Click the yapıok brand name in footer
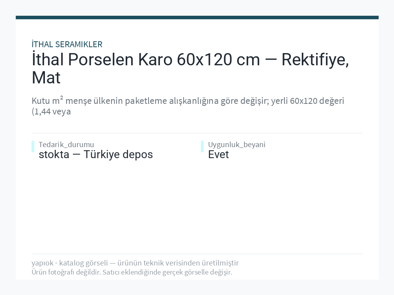The image size is (394, 295). pos(43,263)
